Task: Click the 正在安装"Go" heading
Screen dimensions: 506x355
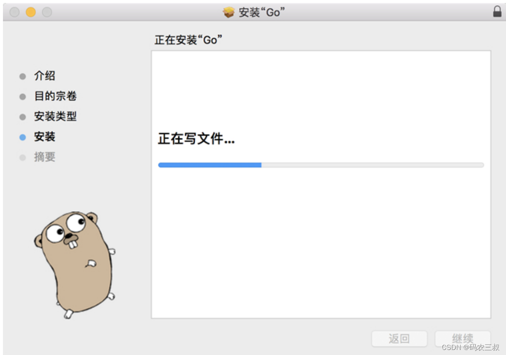Action: coord(189,40)
